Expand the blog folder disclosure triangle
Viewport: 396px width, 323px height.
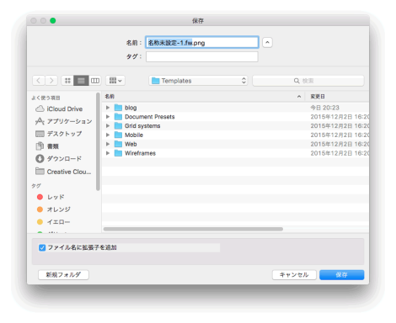[108, 108]
